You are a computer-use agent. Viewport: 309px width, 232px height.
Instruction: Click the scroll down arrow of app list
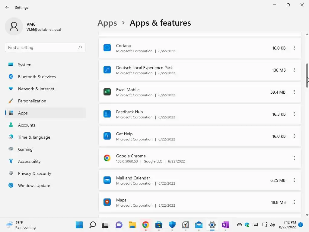point(307,215)
